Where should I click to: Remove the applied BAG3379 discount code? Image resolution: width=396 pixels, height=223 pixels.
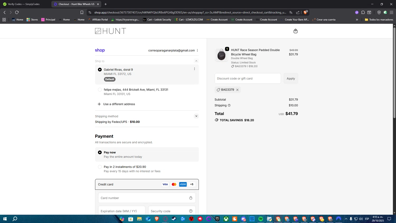[237, 90]
